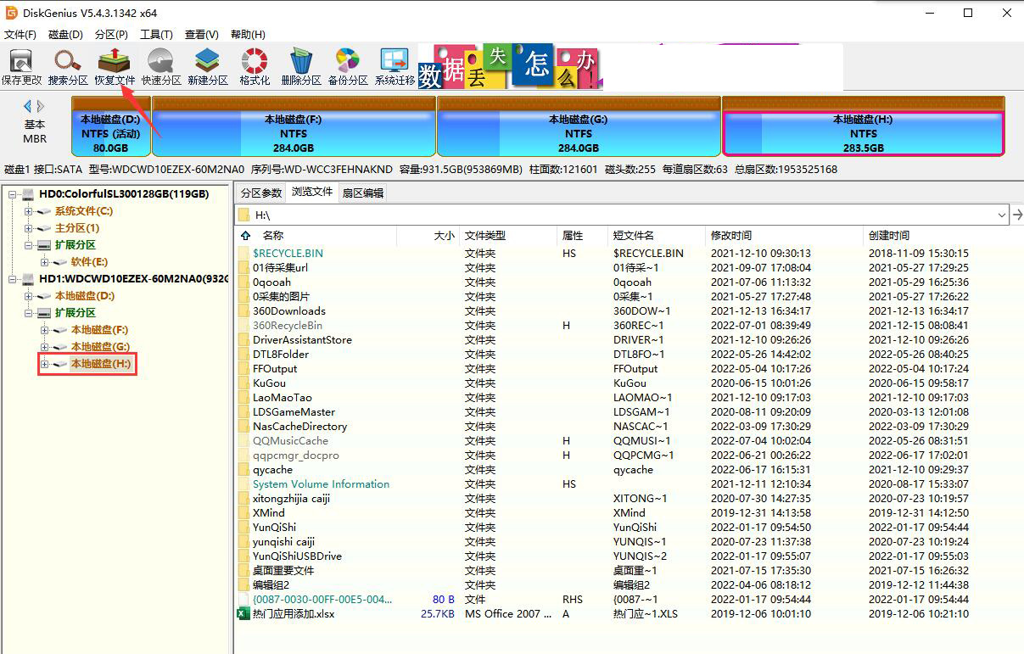
Task: Expand the 主分区(1) node
Action: [28, 228]
